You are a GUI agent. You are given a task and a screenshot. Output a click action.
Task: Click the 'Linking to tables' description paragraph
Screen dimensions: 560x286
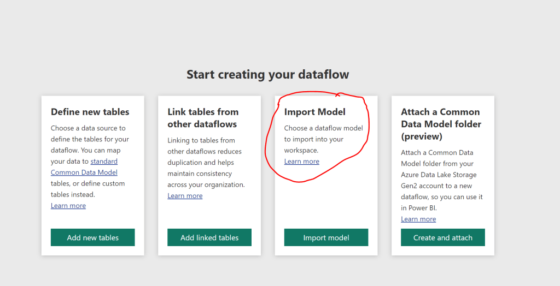(206, 162)
